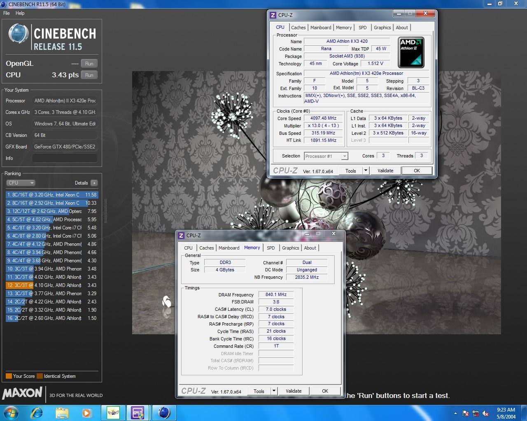Open Processor #1 selection dropdown

click(326, 156)
